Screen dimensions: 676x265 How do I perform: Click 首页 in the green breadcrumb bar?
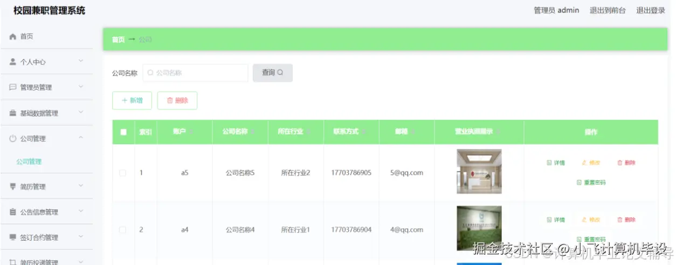[x=118, y=39]
